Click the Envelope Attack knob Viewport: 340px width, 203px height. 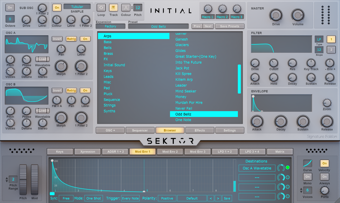coord(257,122)
